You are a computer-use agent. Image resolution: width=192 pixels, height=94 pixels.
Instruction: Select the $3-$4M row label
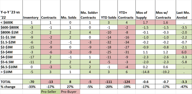[x=11, y=52]
